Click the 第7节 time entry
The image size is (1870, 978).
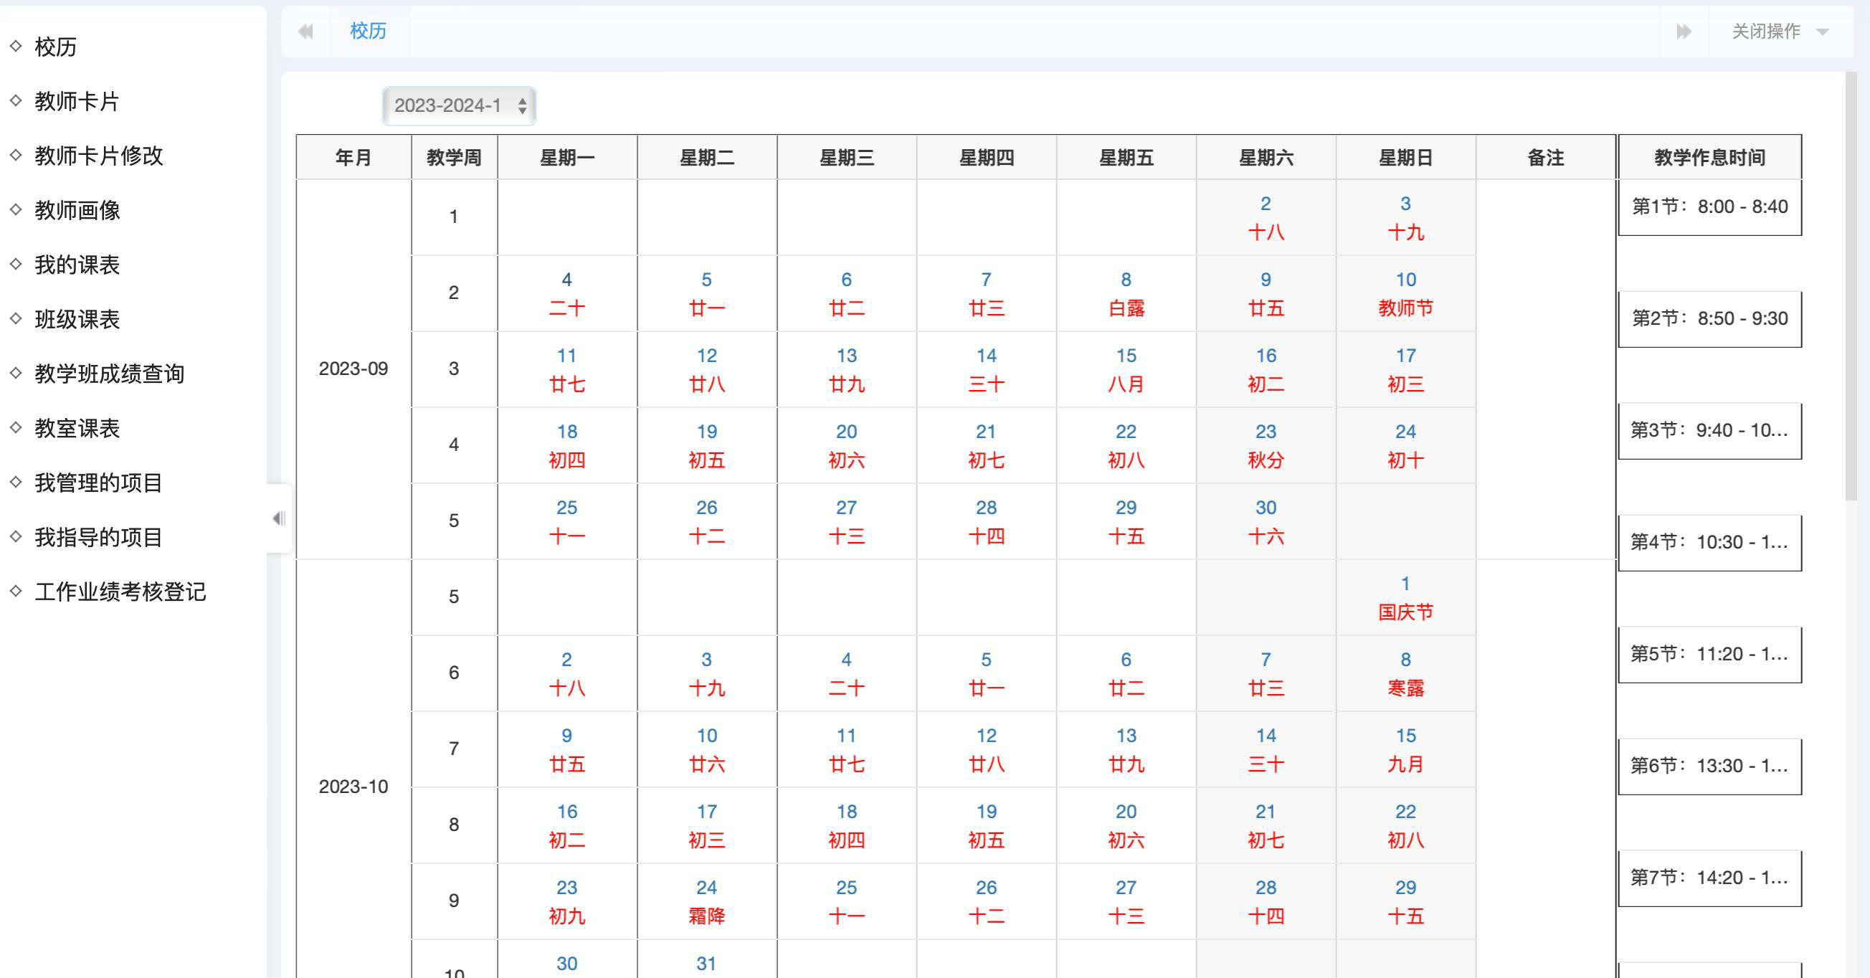pos(1709,878)
